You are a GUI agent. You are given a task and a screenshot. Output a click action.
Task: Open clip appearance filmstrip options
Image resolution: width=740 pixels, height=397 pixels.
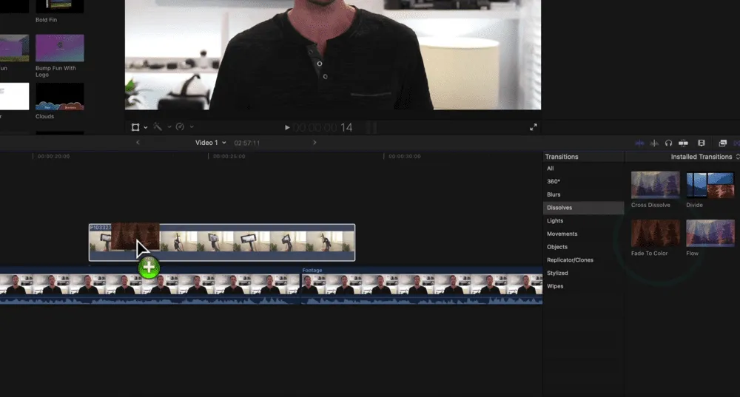[x=702, y=143]
